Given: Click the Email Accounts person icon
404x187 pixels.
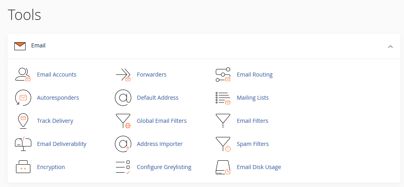Looking at the screenshot, I should [23, 75].
